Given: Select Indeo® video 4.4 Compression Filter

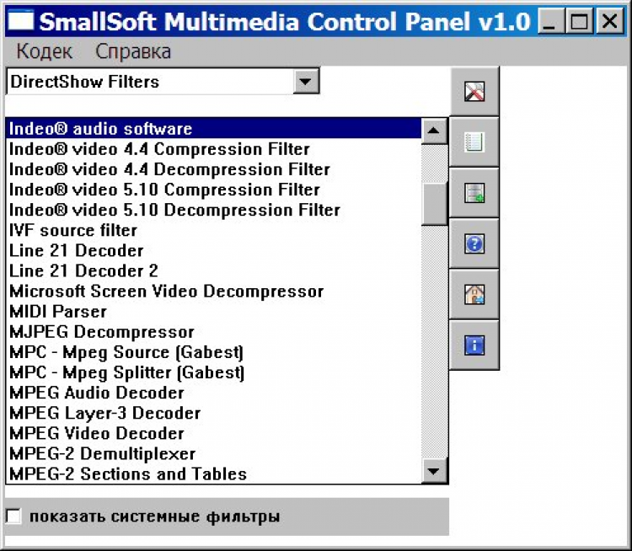Looking at the screenshot, I should (x=214, y=149).
